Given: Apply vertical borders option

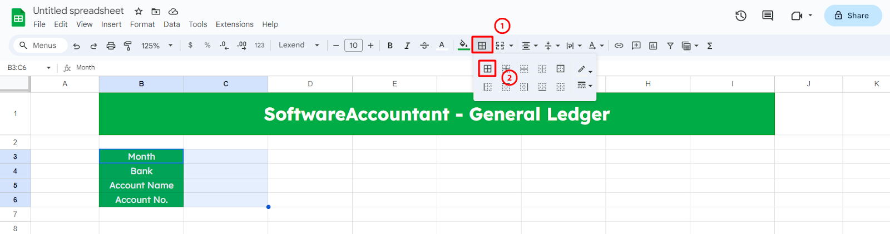Looking at the screenshot, I should tap(542, 69).
